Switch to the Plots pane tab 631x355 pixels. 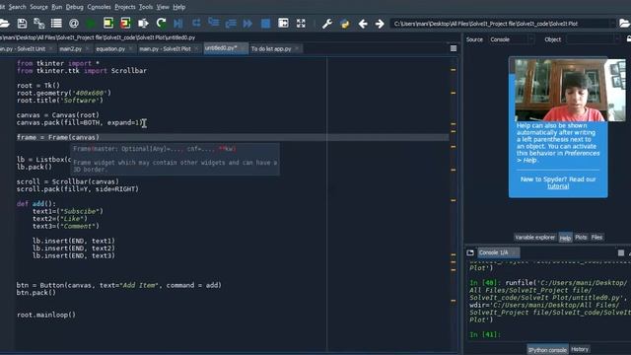coord(581,238)
